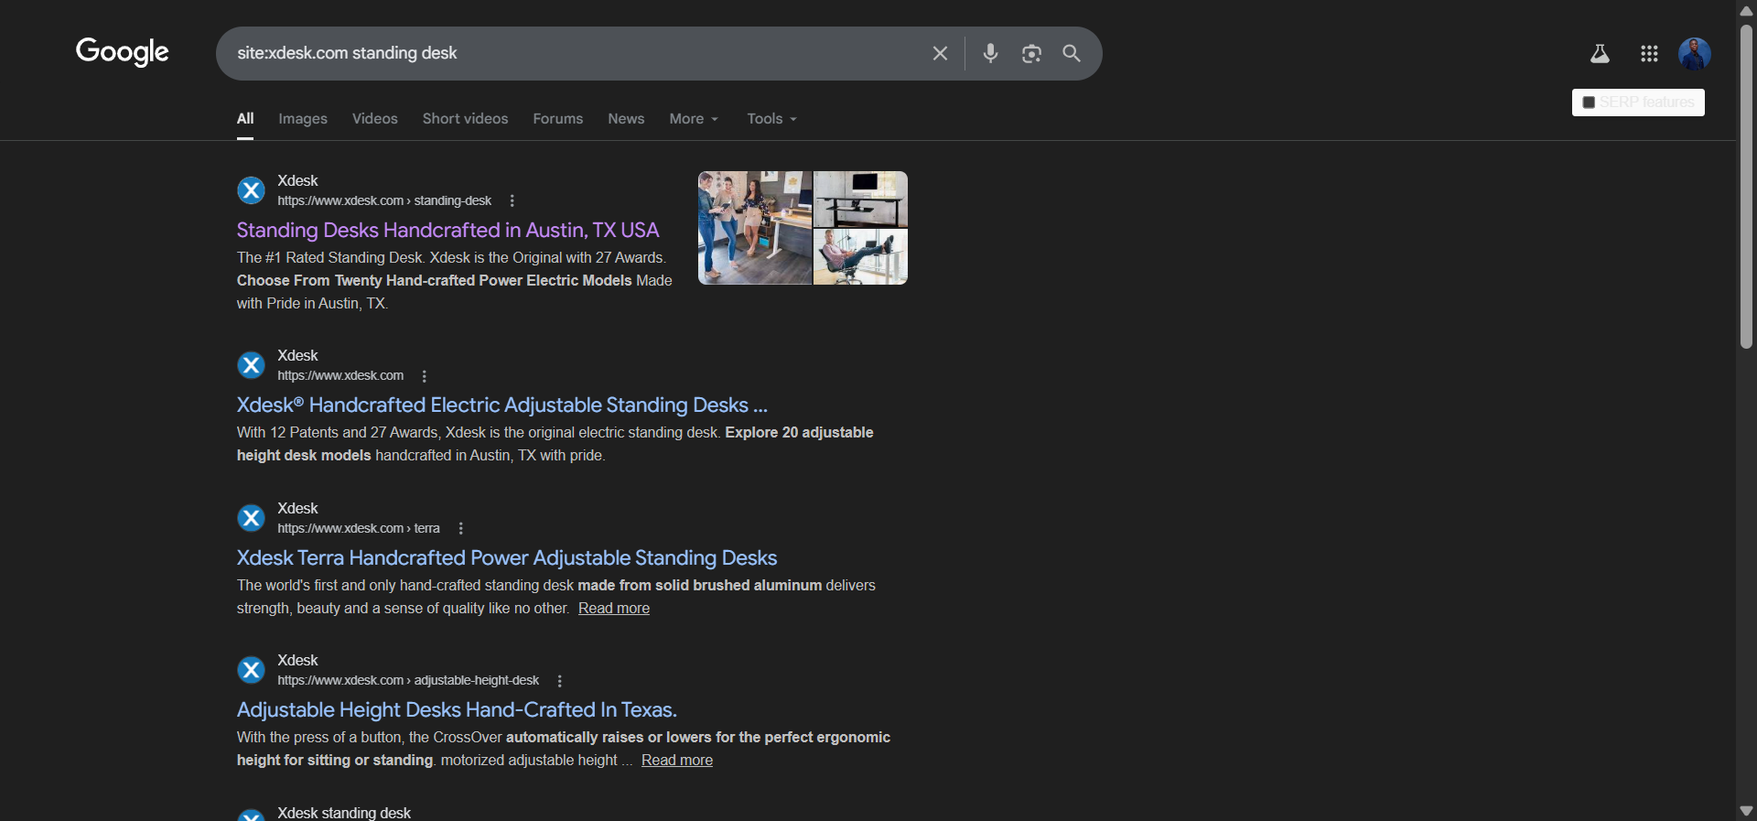Click the scrollbar up arrow

click(1746, 10)
